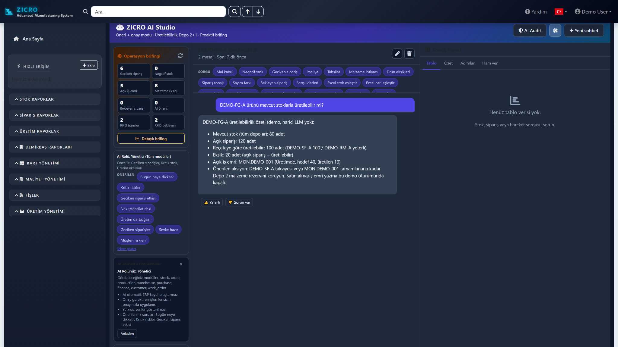
Task: Click the search magnifier button beside Ara field
Action: click(x=234, y=12)
